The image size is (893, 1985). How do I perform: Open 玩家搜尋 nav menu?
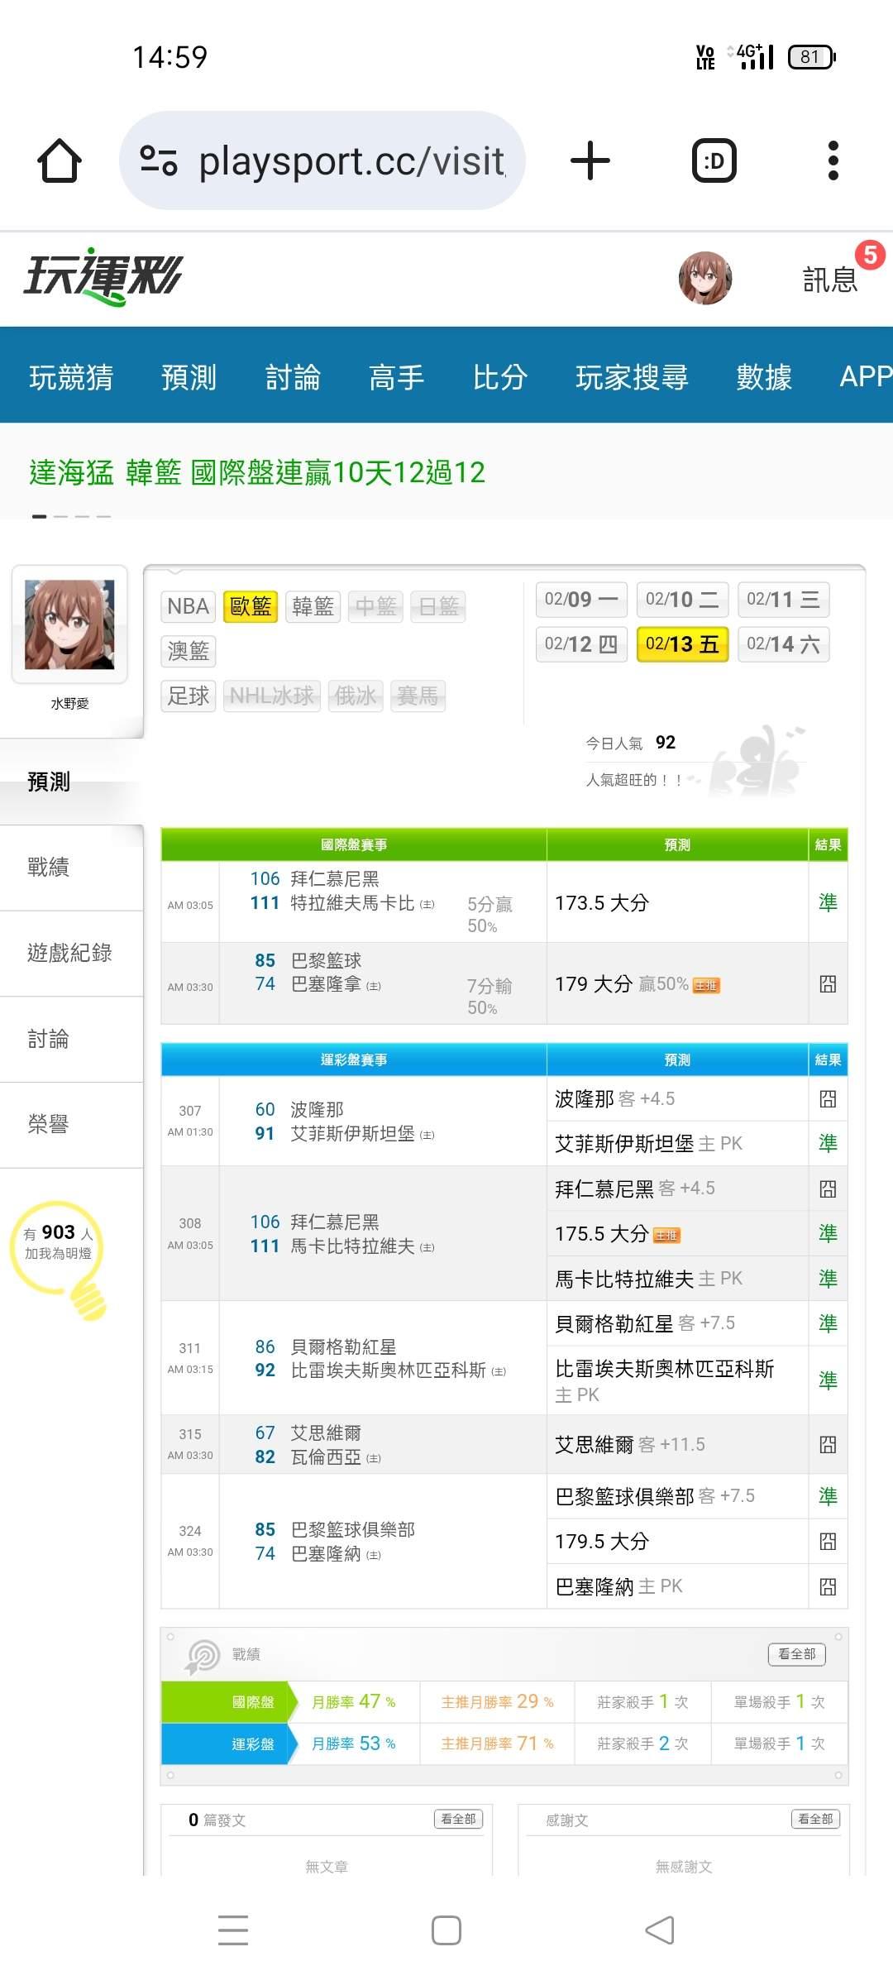[632, 376]
